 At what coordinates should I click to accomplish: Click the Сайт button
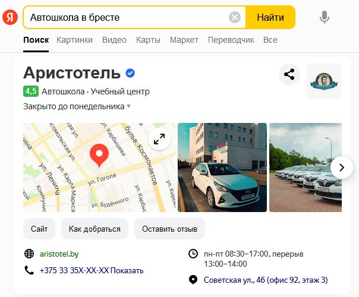tap(39, 229)
